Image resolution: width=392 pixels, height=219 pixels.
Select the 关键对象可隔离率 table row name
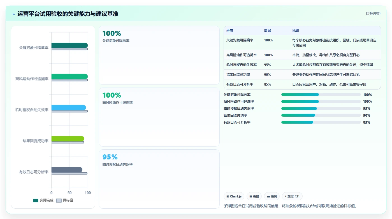240,40
